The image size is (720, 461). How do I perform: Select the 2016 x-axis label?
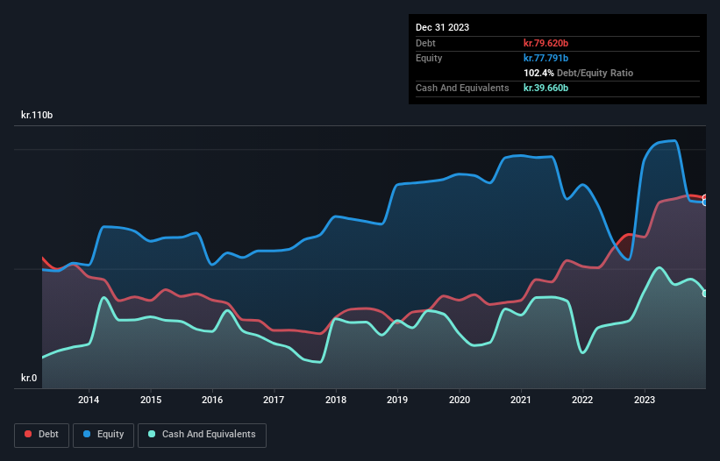pyautogui.click(x=212, y=400)
